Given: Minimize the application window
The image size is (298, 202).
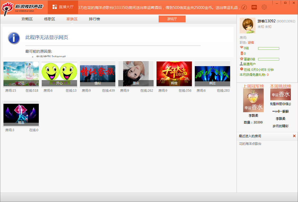Looking at the screenshot, I should pyautogui.click(x=277, y=3).
